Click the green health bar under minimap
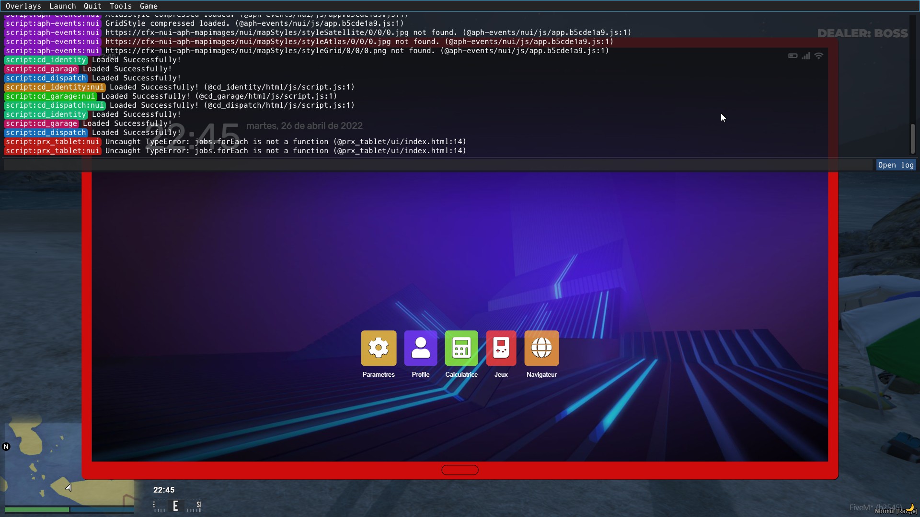Screen dimensions: 920x517 click(37, 510)
